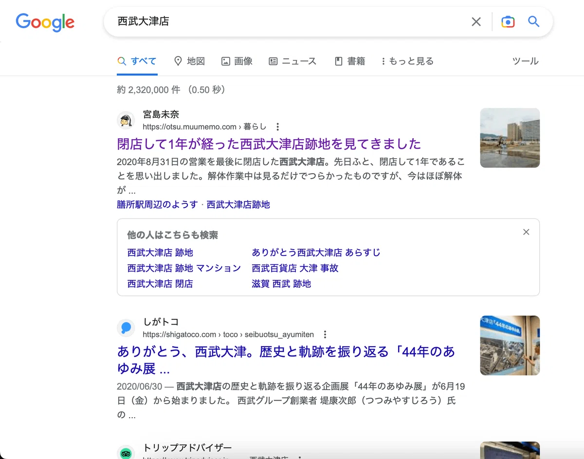Click into the search field 西武大津店

coord(287,21)
